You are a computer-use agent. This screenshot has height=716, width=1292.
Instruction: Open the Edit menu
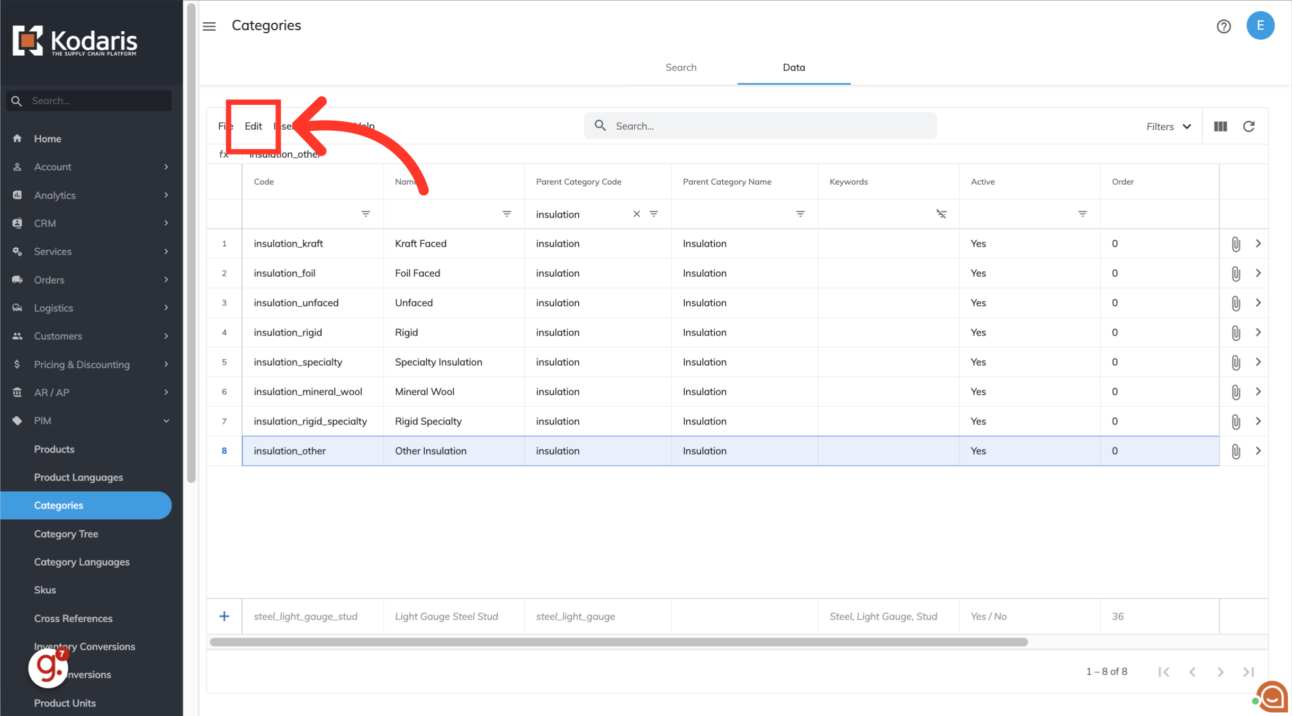tap(253, 126)
